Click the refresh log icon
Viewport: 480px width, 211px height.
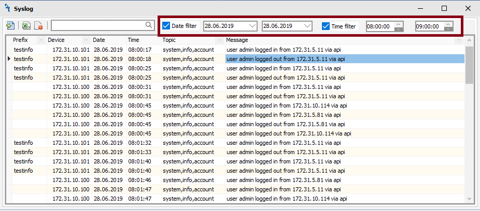[x=10, y=25]
